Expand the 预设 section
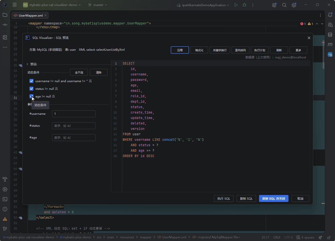 [27, 64]
